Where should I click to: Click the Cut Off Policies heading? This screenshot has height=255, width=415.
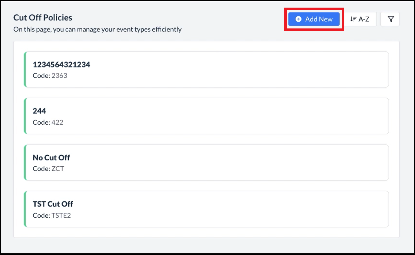(x=43, y=18)
